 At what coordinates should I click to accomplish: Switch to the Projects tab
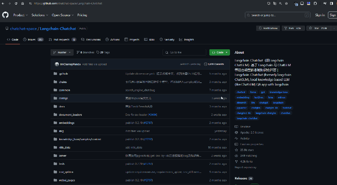click(x=132, y=40)
